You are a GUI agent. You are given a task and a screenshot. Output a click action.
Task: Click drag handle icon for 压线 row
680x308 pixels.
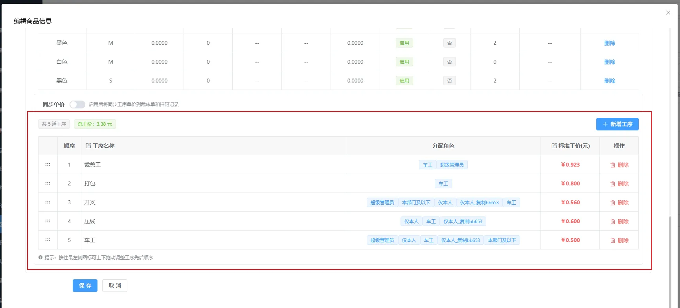[48, 221]
